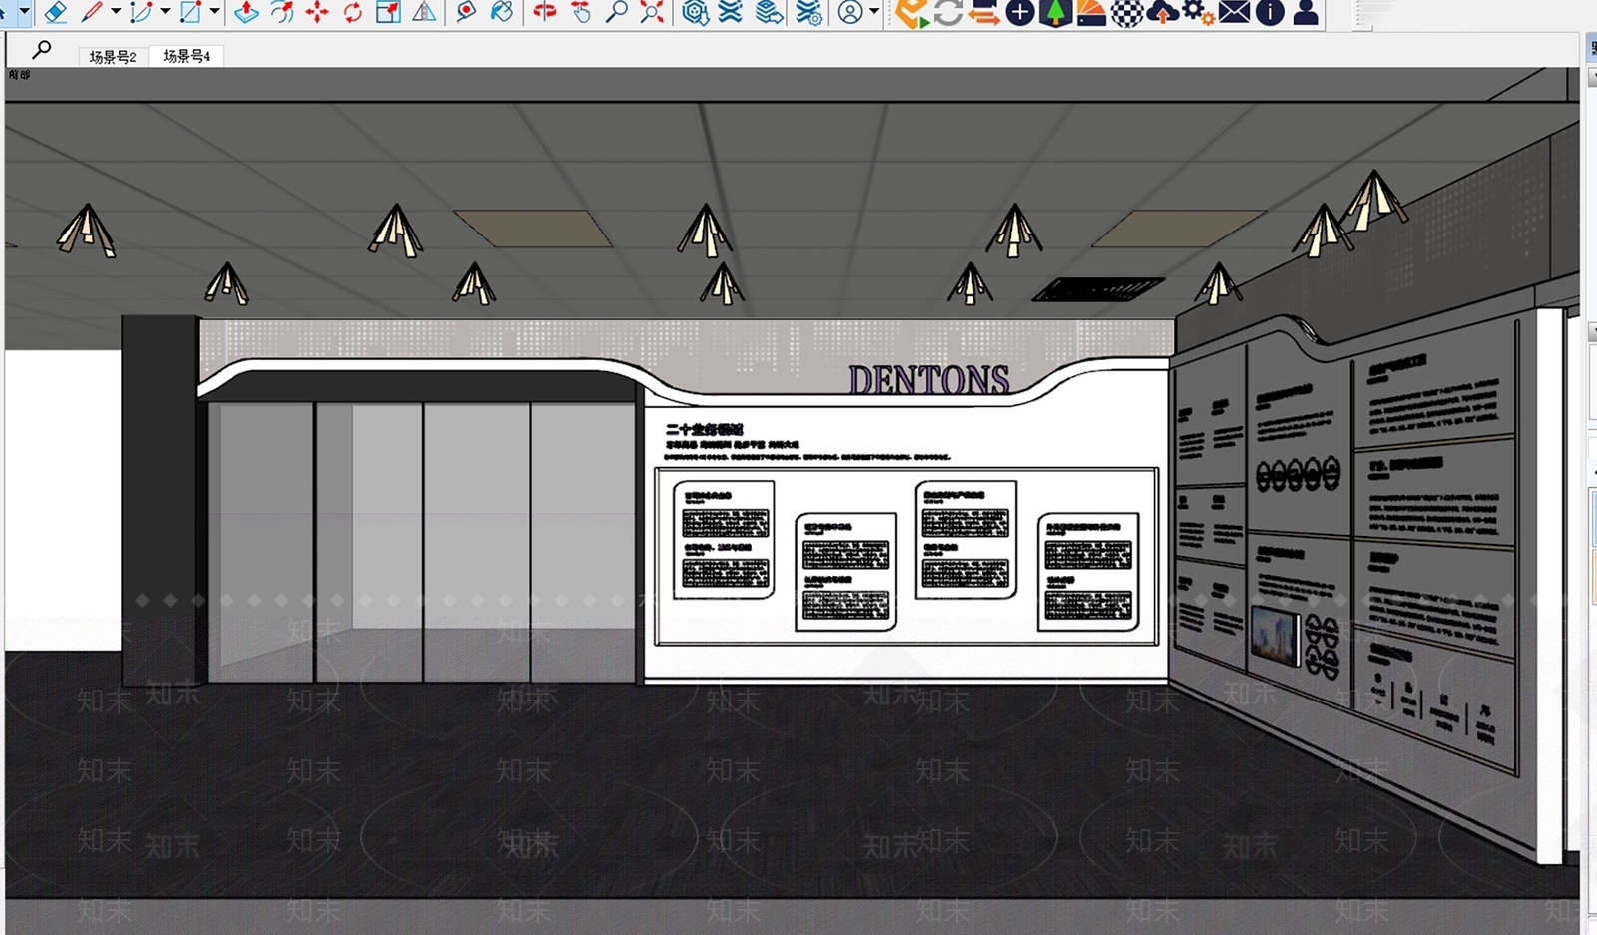Toggle Enscape live updates

tap(948, 12)
